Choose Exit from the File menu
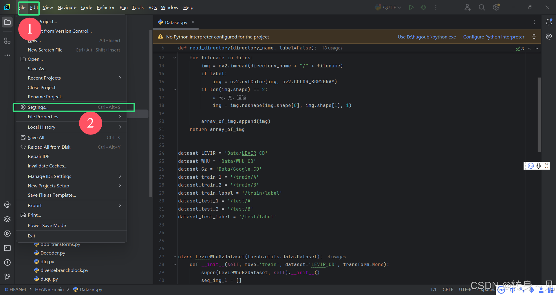The height and width of the screenshot is (295, 556). pos(72,236)
